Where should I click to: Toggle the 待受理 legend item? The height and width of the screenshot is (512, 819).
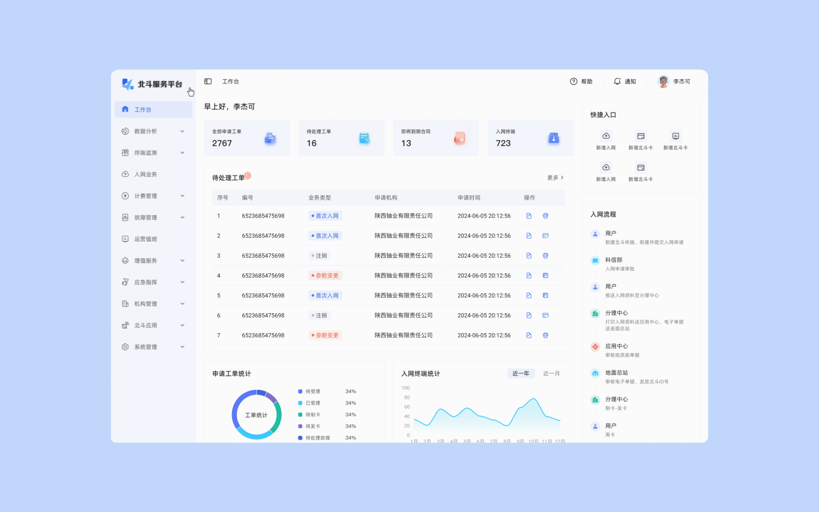[312, 391]
